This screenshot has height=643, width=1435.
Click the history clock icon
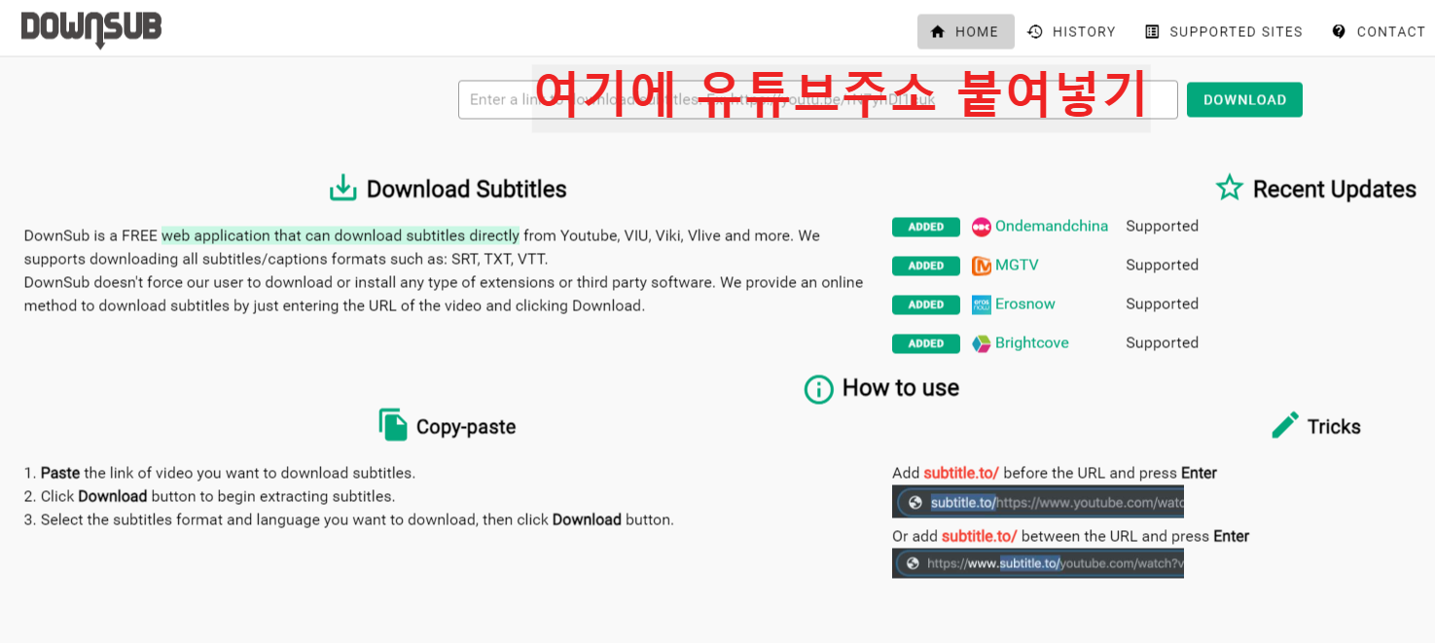pos(1035,31)
